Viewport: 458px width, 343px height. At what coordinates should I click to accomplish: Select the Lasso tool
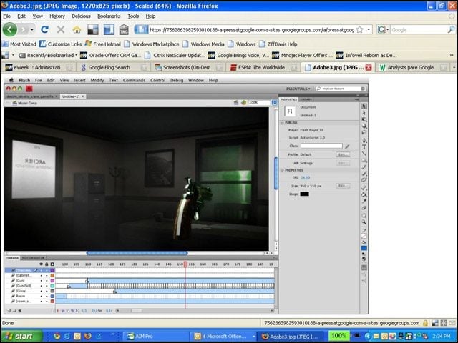[x=364, y=132]
